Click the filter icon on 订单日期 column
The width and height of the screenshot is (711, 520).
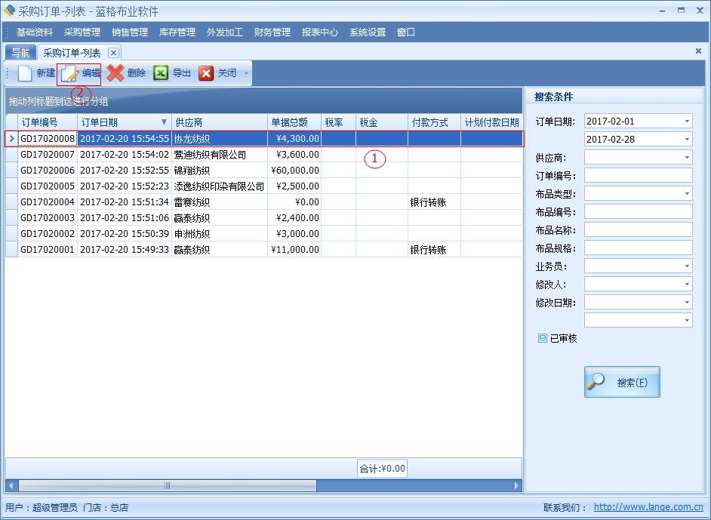click(x=165, y=122)
